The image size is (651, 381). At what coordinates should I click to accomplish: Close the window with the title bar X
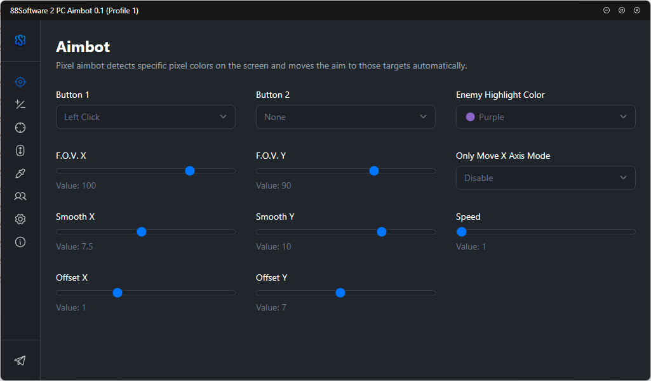click(x=637, y=10)
